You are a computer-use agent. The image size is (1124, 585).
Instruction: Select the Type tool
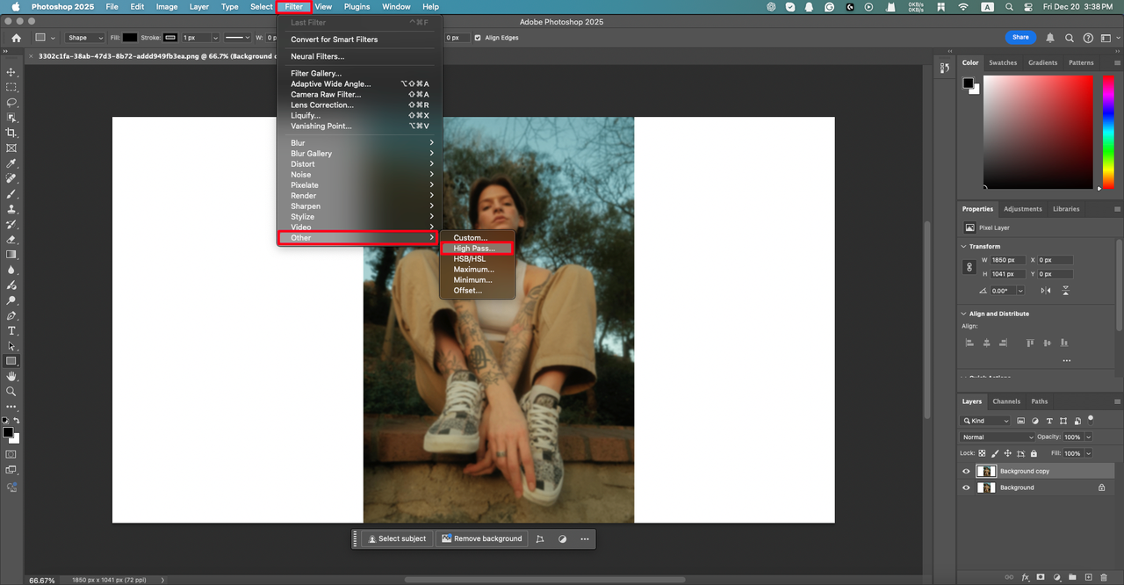click(x=11, y=331)
